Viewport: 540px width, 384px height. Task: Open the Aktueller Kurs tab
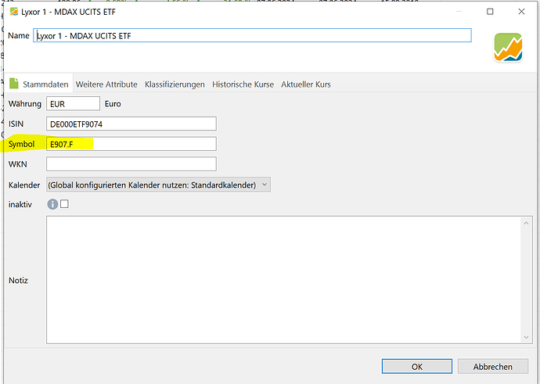(x=306, y=84)
